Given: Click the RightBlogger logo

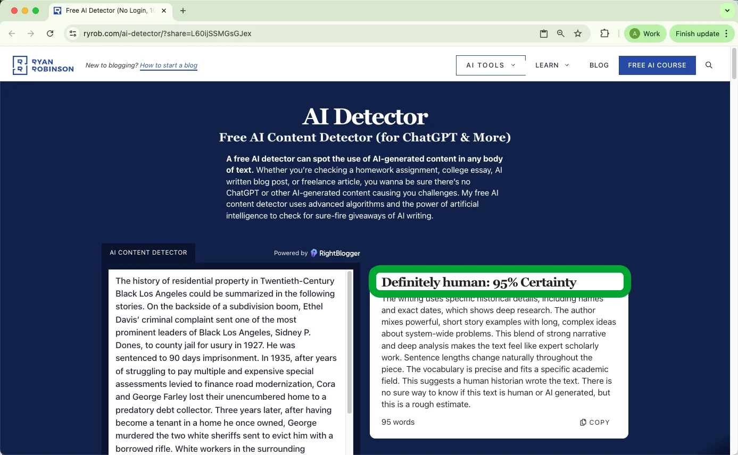Looking at the screenshot, I should (x=335, y=253).
